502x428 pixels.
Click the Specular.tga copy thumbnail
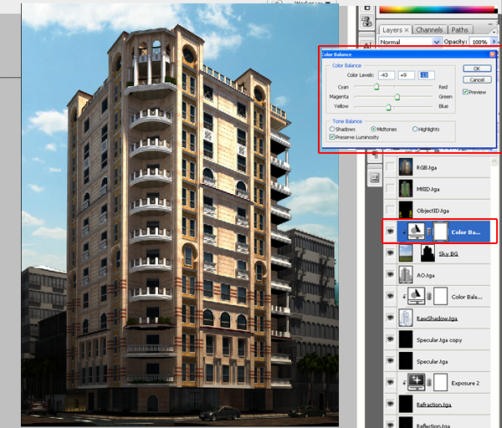tap(406, 339)
